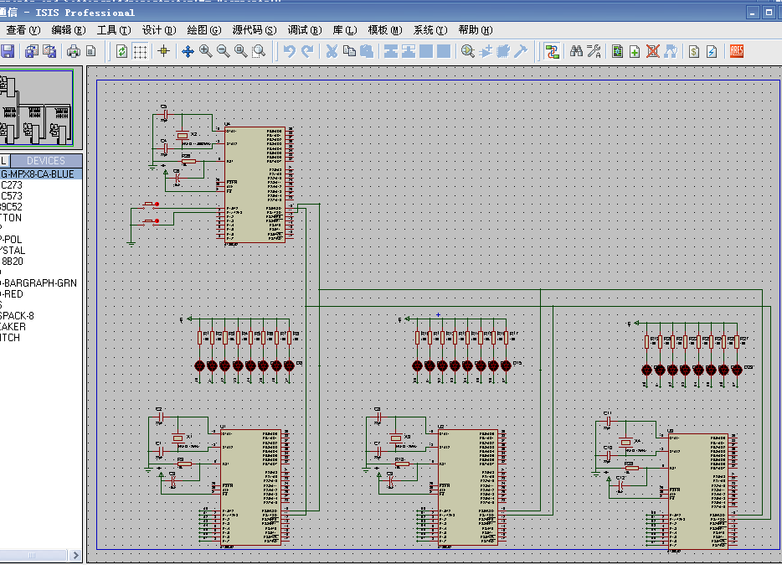Viewport: 782px width, 565px height.
Task: Click the Block Delete icon
Action: [444, 51]
